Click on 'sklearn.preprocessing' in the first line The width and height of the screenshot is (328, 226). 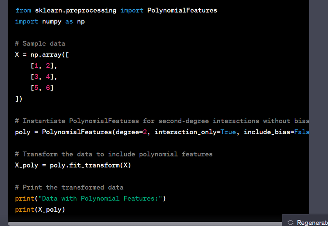[76, 10]
